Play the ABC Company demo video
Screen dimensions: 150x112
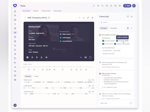[x=27, y=57]
